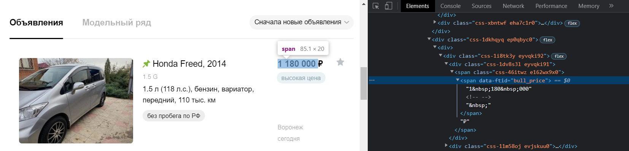Collapse the css-1dkhqyq div node
The image size is (629, 151).
[429, 39]
